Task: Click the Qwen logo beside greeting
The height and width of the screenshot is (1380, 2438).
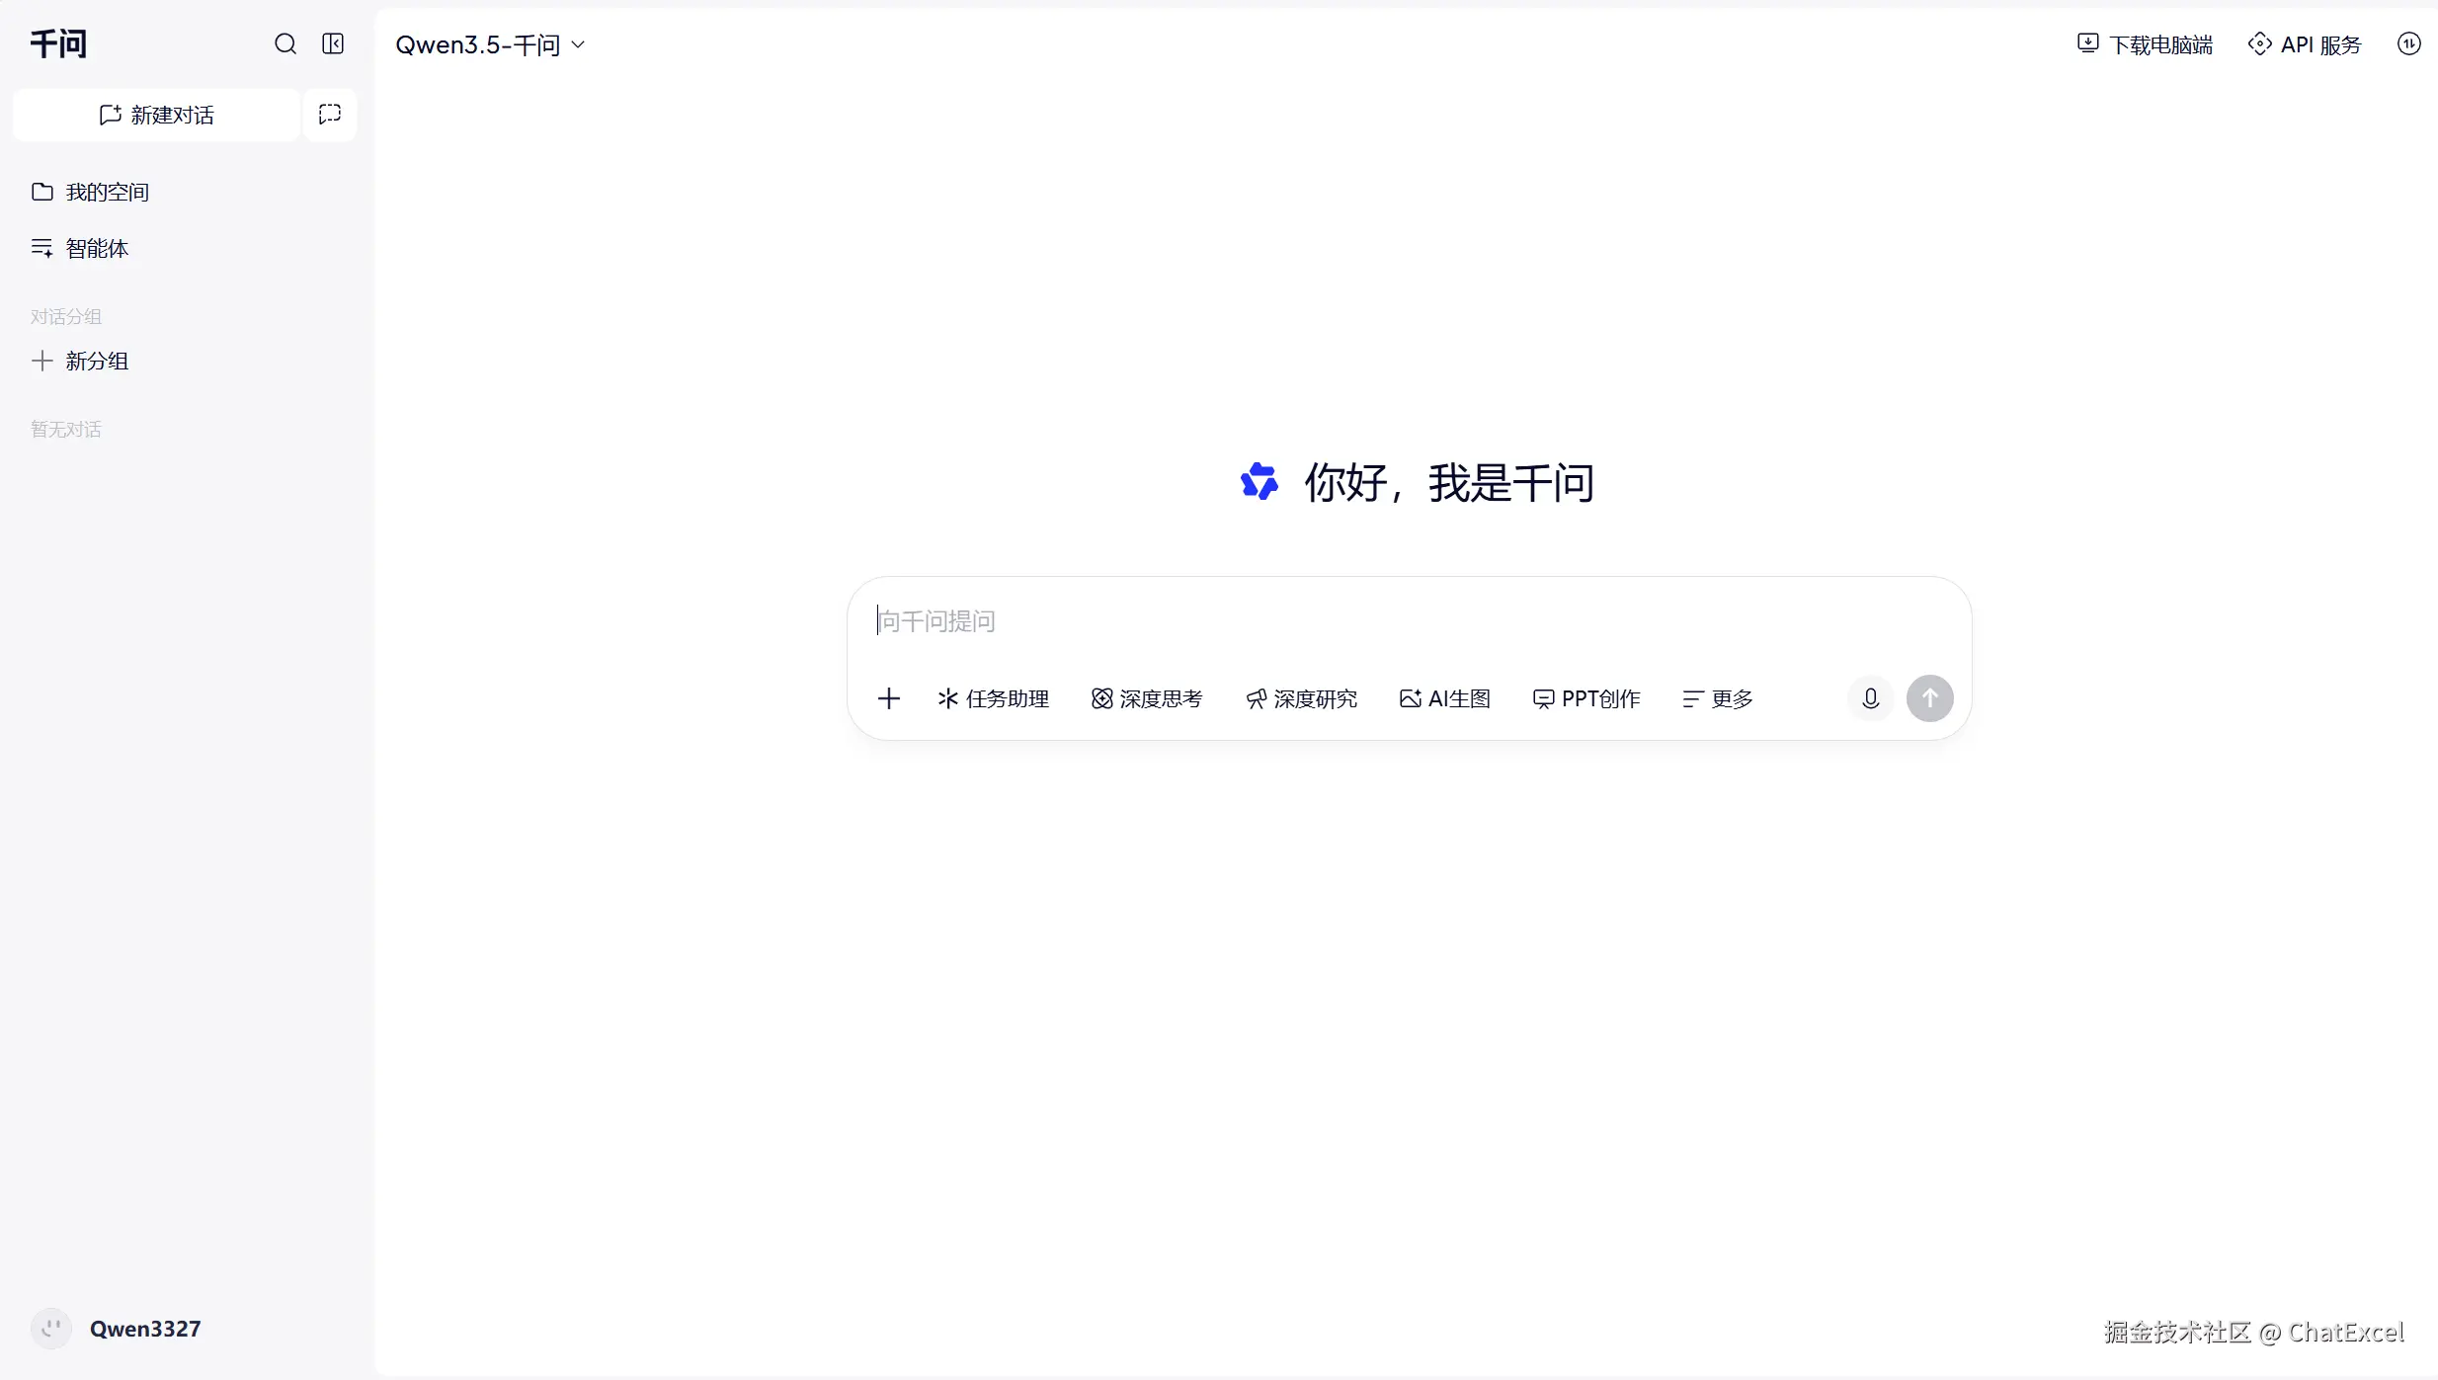Action: pyautogui.click(x=1260, y=482)
